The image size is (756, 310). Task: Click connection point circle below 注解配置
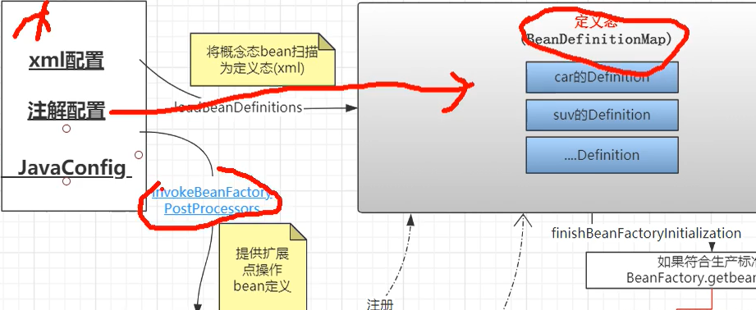click(66, 129)
